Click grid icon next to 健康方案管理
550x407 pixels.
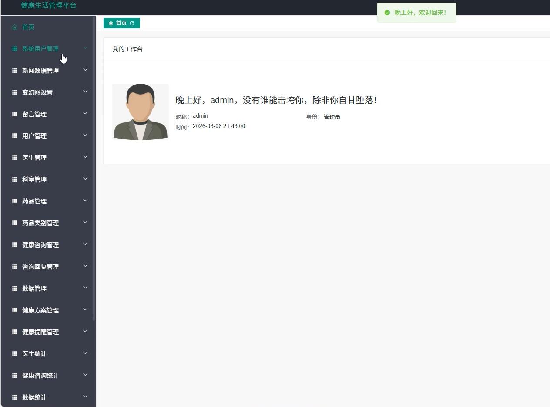(x=15, y=310)
